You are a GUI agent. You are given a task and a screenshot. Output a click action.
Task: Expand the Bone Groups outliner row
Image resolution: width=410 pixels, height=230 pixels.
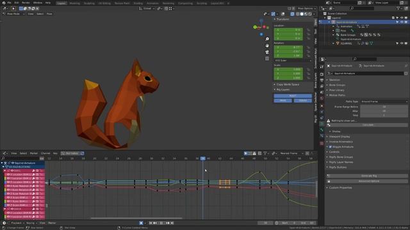pos(333,35)
